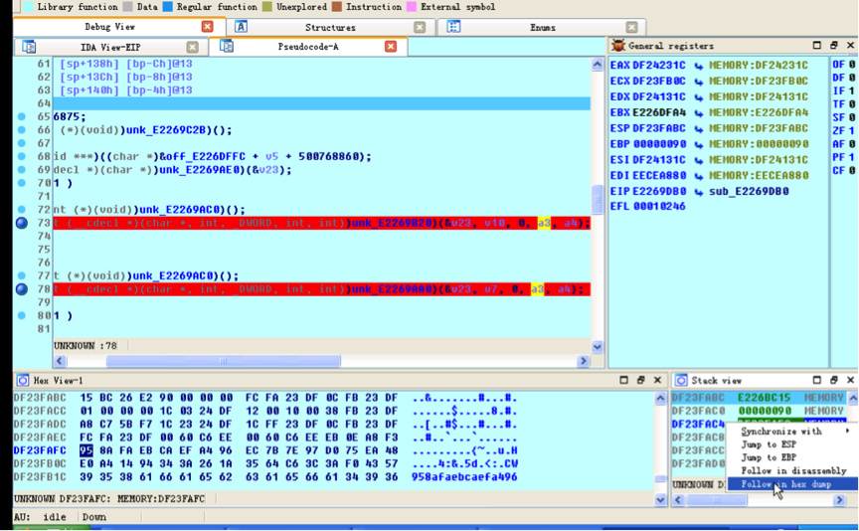
Task: Click unk_E2269B20 call on line 73
Action: (x=392, y=223)
